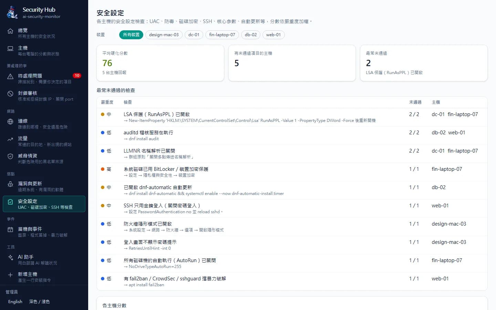Screen dimensions: 496x310
Task: Click '登入畫面不顯示密碼提示' check
Action: click(x=150, y=242)
